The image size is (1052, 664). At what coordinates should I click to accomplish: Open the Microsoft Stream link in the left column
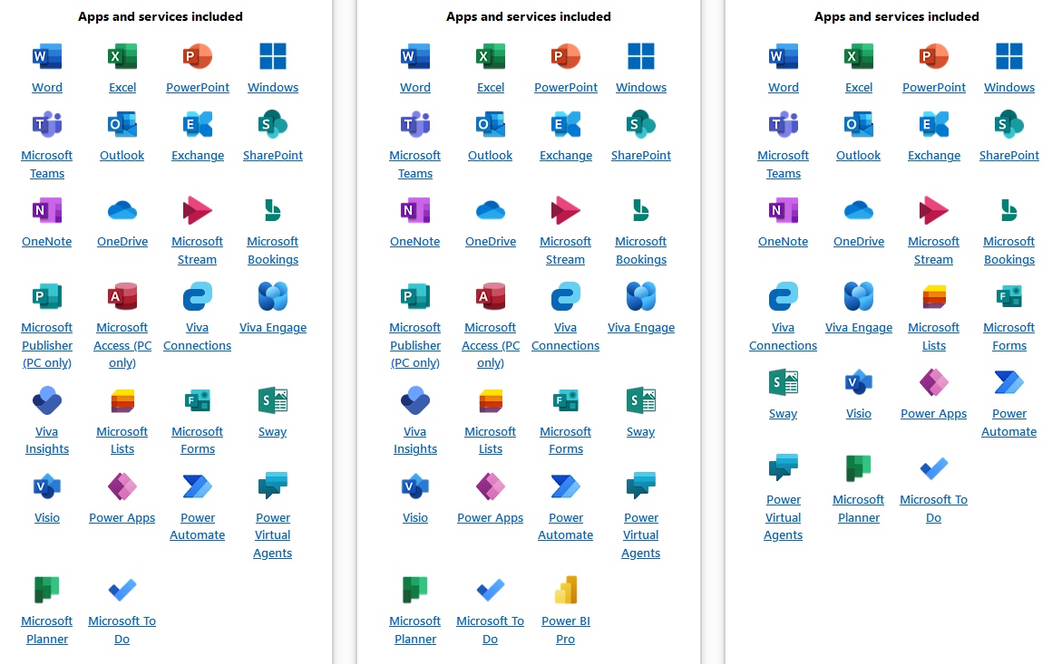(x=198, y=251)
